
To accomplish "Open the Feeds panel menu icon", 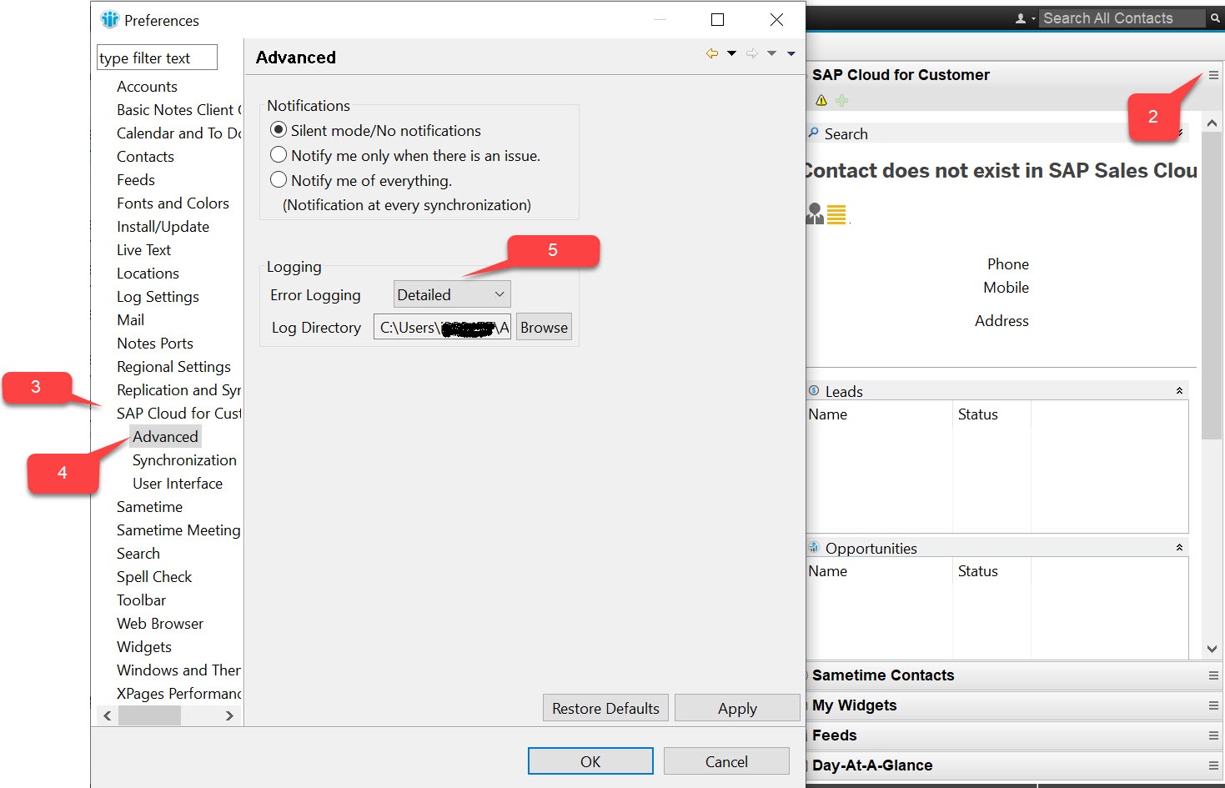I will pyautogui.click(x=1213, y=735).
